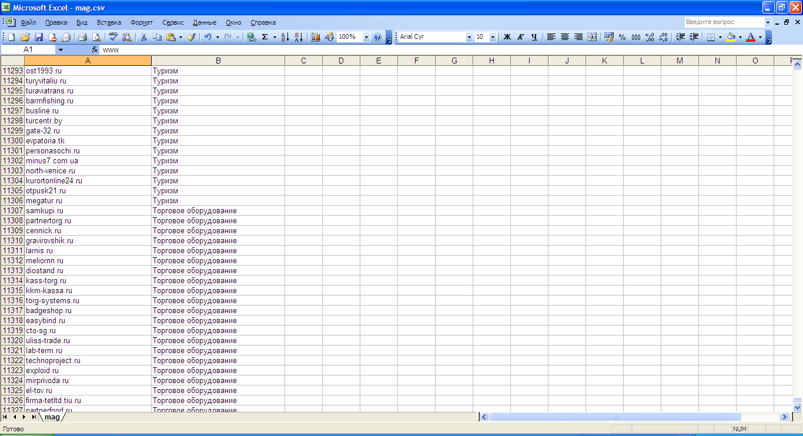Click the fx insert function button

coord(95,50)
